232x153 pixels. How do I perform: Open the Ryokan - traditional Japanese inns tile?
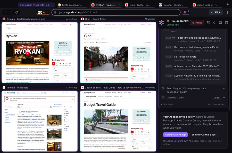(x=40, y=53)
